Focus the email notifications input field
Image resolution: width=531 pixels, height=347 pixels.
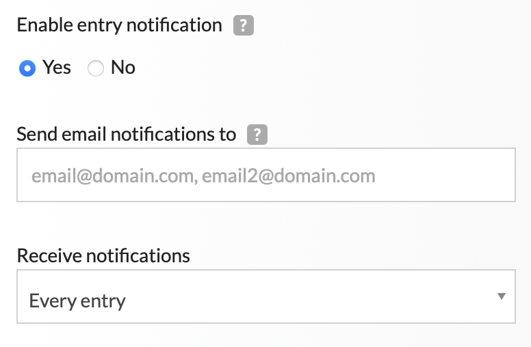click(265, 176)
